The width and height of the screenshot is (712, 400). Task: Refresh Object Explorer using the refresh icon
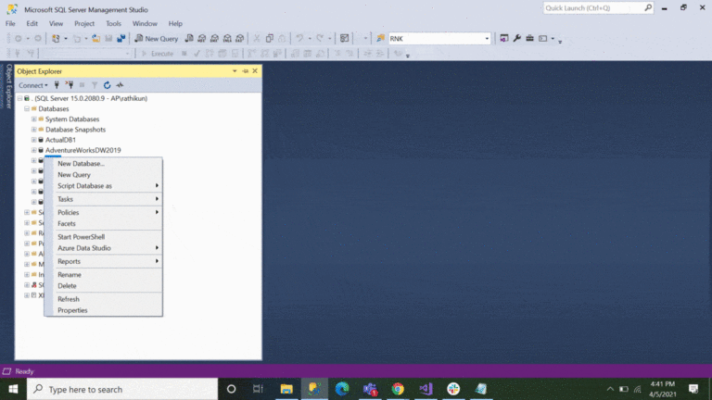[x=107, y=85]
